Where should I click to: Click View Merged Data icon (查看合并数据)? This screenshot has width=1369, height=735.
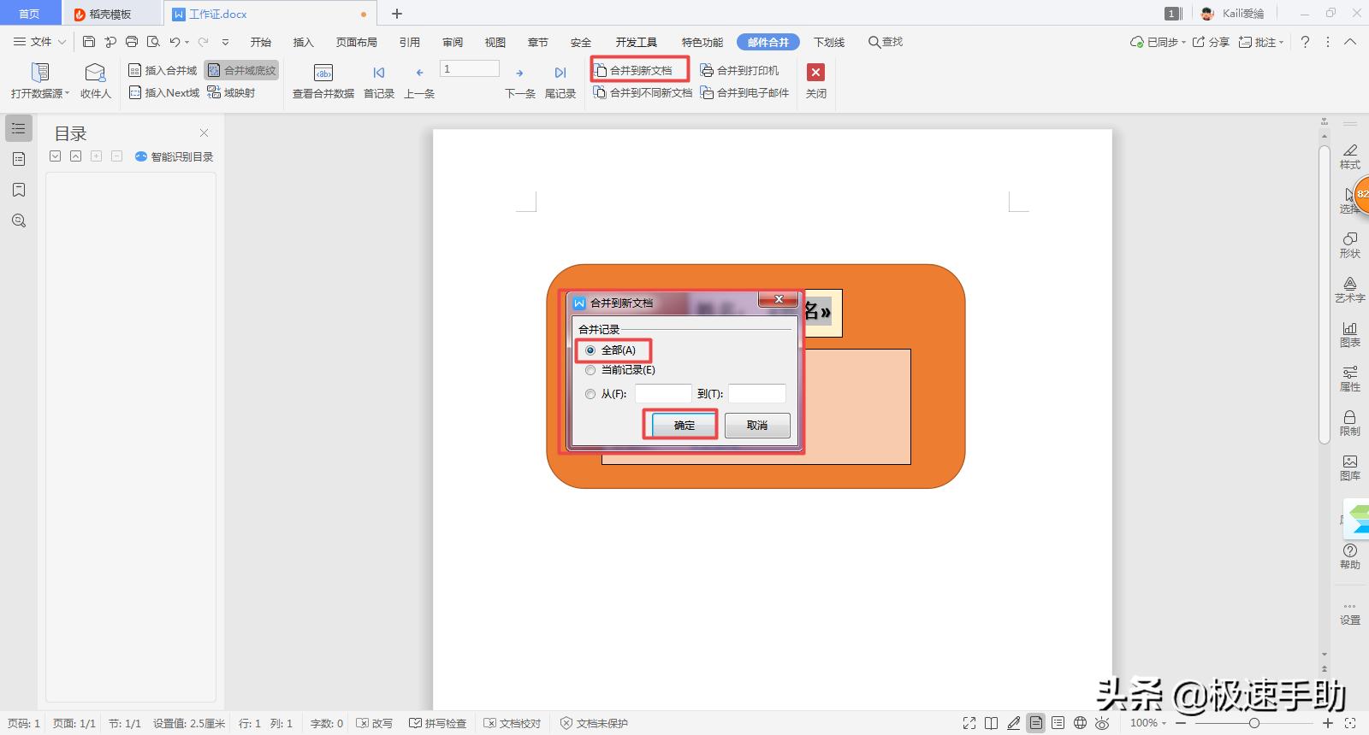pos(323,73)
